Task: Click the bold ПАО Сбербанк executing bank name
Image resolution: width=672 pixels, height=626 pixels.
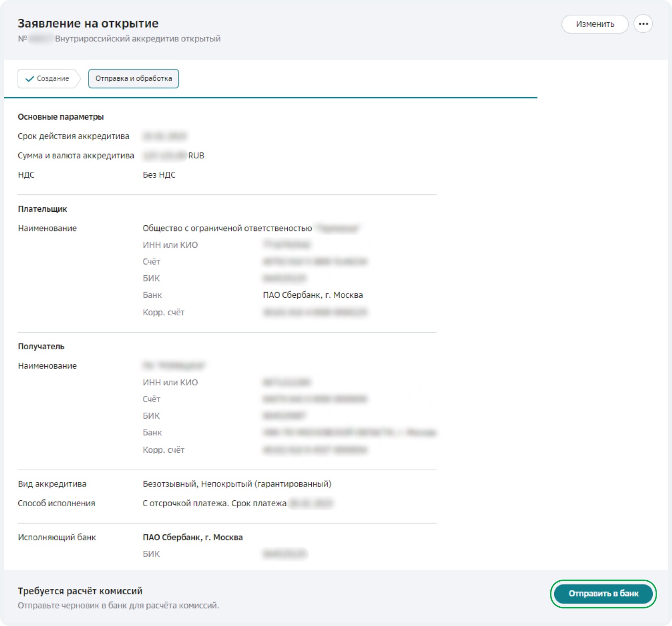Action: coord(192,537)
